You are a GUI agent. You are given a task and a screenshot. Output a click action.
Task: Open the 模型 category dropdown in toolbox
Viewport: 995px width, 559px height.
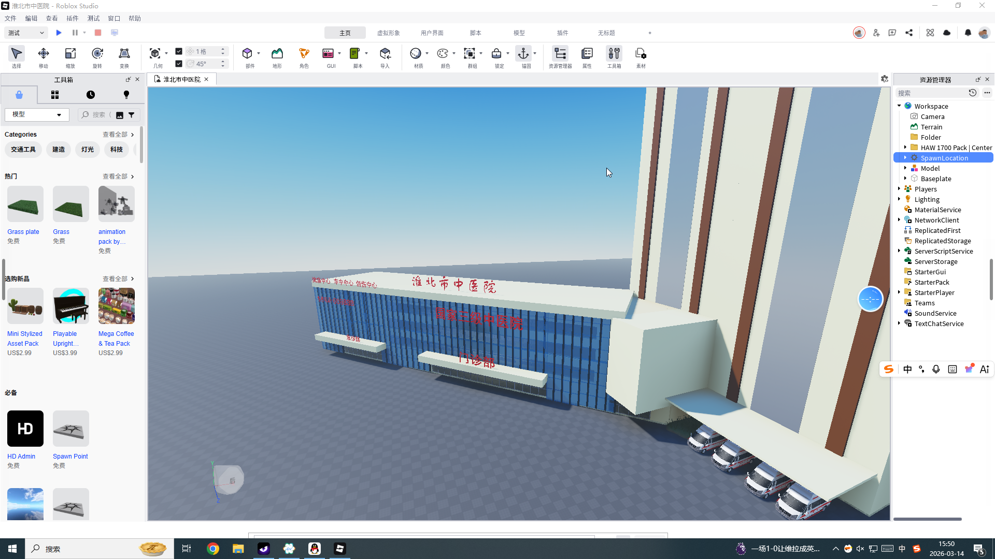[36, 114]
